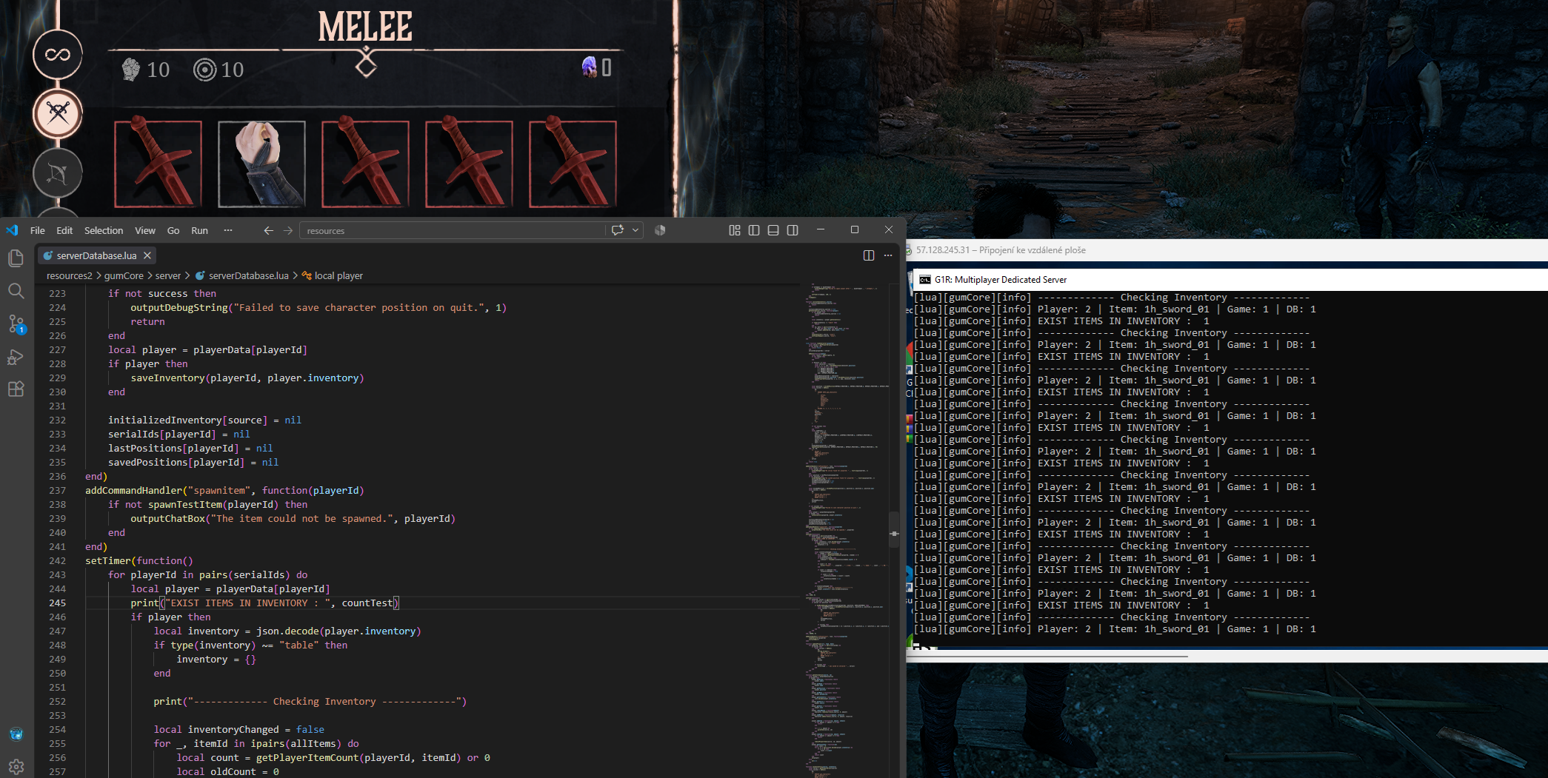1548x778 pixels.
Task: Open the Run menu
Action: [199, 230]
